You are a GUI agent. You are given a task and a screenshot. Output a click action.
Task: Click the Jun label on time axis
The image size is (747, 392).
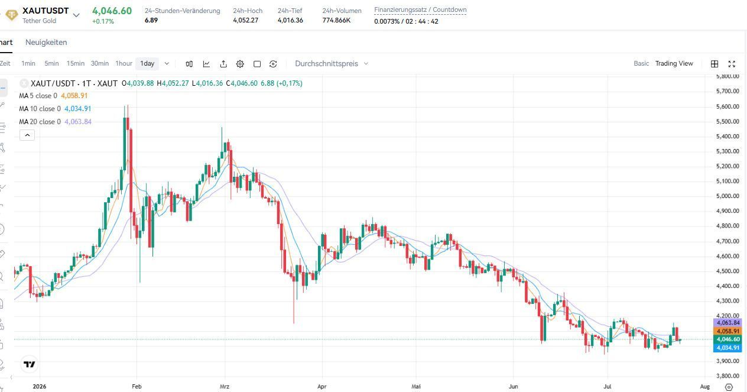(514, 387)
